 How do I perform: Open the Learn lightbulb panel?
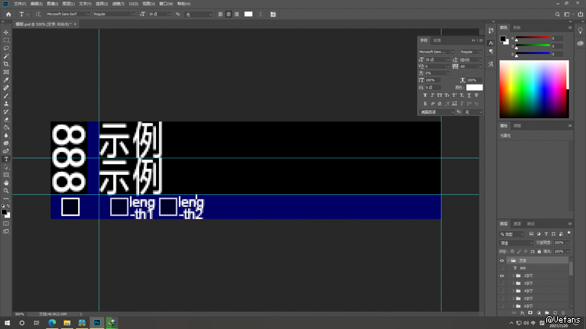(581, 31)
